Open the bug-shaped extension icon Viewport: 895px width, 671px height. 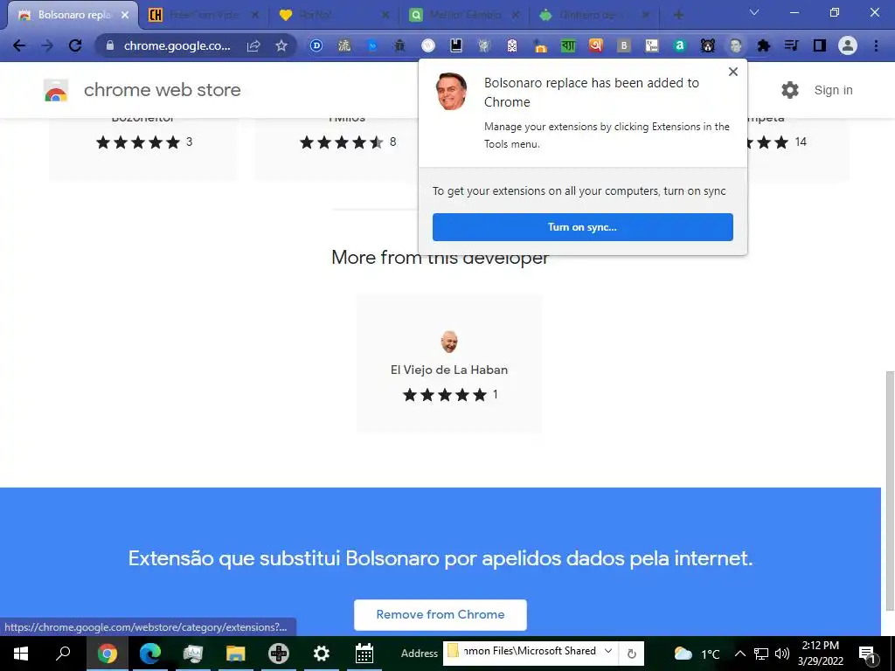point(399,45)
